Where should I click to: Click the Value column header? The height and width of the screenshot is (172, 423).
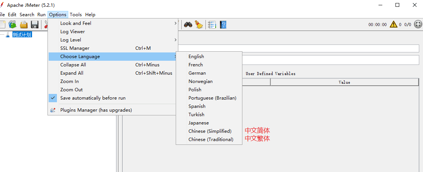[345, 82]
